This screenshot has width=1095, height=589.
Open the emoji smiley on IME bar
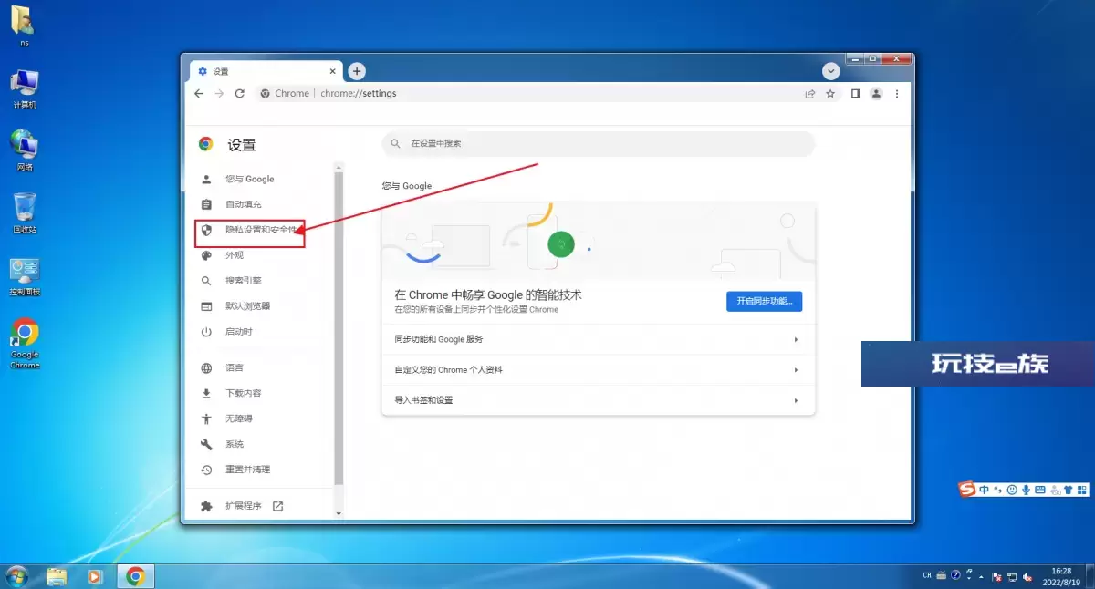[1011, 490]
